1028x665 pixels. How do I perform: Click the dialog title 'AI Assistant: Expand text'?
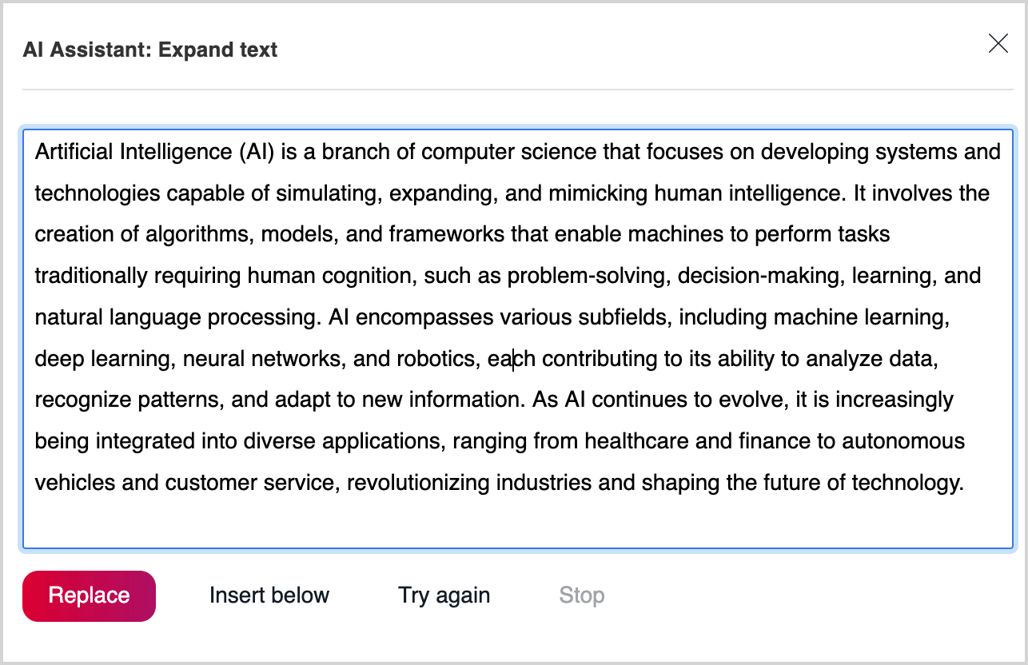[x=149, y=49]
